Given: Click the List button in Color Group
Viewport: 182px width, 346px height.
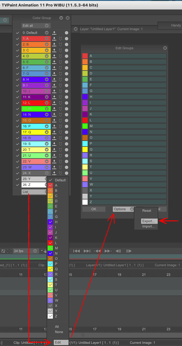Looking at the screenshot, I should point(34,192).
